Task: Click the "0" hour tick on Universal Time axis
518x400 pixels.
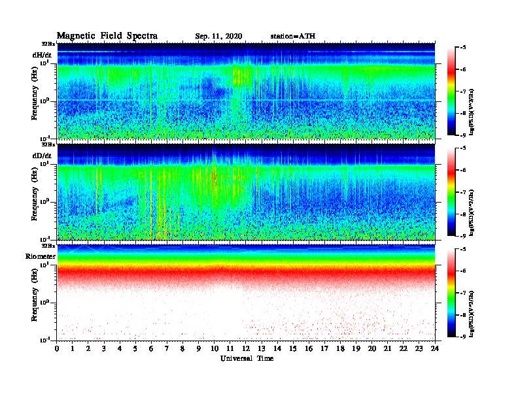Action: tap(57, 348)
